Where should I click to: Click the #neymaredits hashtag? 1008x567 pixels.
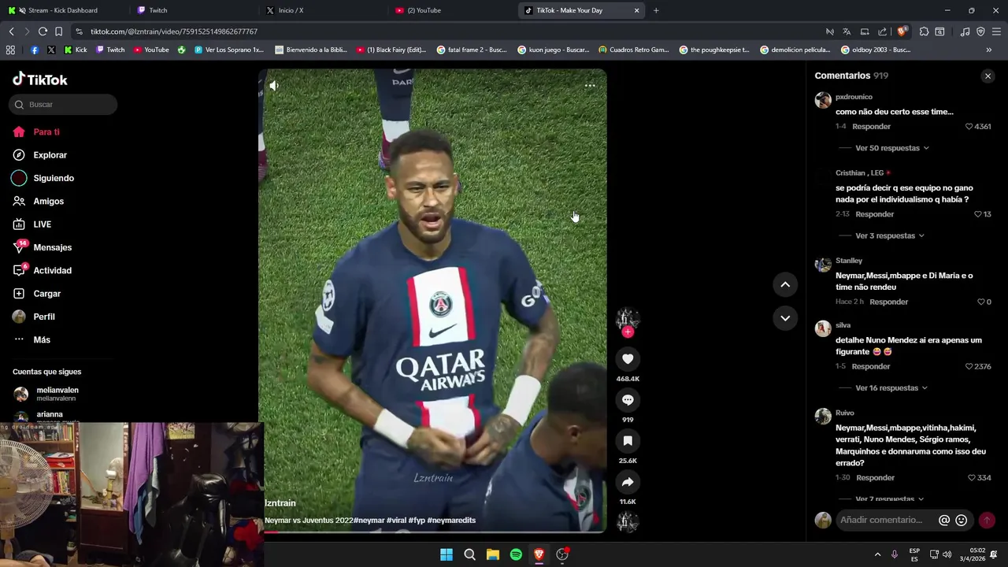451,521
